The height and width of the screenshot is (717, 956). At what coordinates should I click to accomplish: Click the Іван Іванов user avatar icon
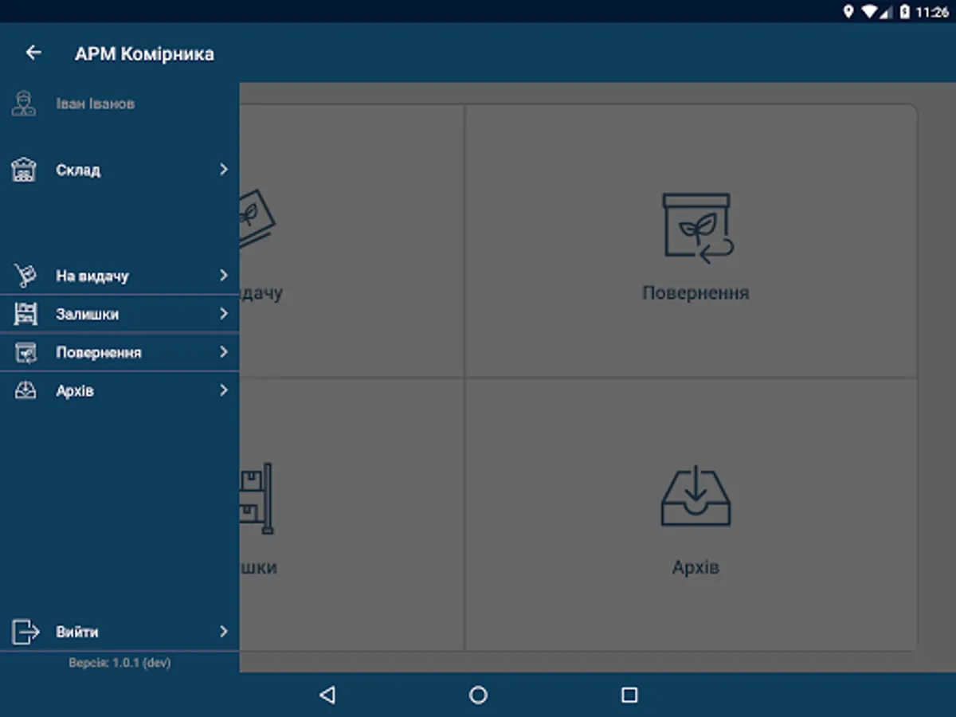click(x=24, y=104)
